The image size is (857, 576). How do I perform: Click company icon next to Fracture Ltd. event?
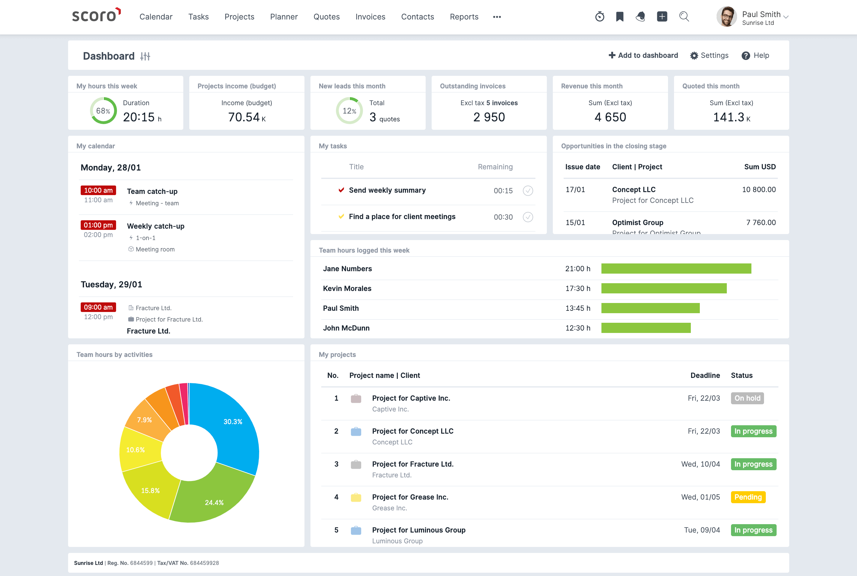(130, 308)
